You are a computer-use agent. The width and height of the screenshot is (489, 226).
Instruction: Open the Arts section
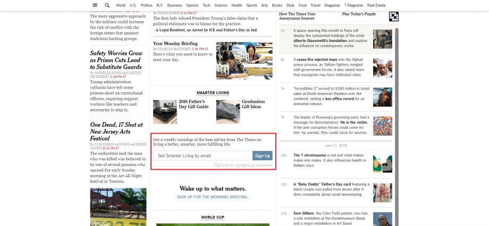pyautogui.click(x=265, y=5)
